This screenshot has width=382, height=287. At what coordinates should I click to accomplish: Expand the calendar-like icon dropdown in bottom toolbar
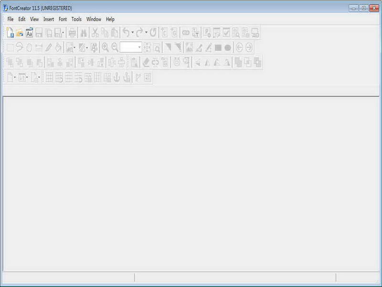coord(27,77)
